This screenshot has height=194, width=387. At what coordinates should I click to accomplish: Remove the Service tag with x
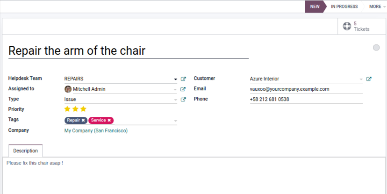(x=109, y=120)
